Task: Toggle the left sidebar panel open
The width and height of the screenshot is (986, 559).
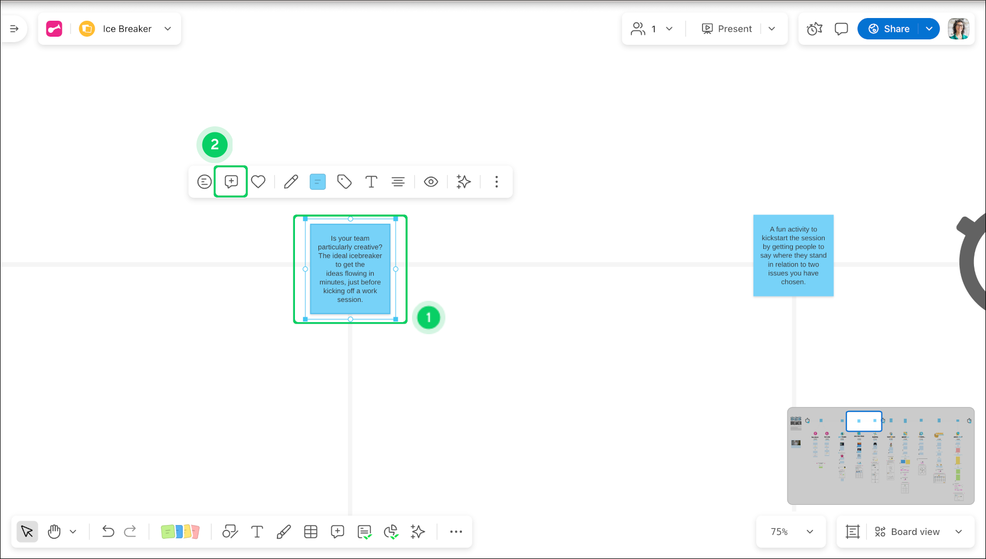Action: tap(14, 29)
